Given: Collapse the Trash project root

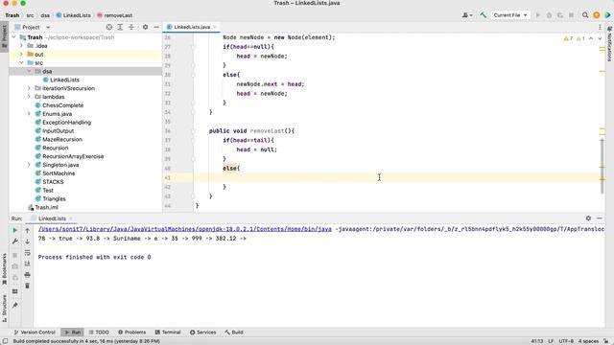Looking at the screenshot, I should coord(14,37).
